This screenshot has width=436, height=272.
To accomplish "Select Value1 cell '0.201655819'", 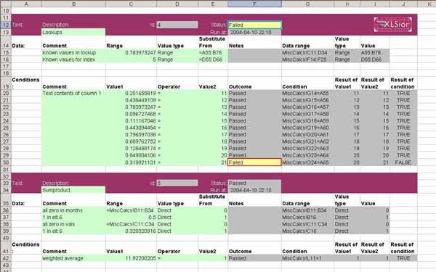I will (131, 94).
